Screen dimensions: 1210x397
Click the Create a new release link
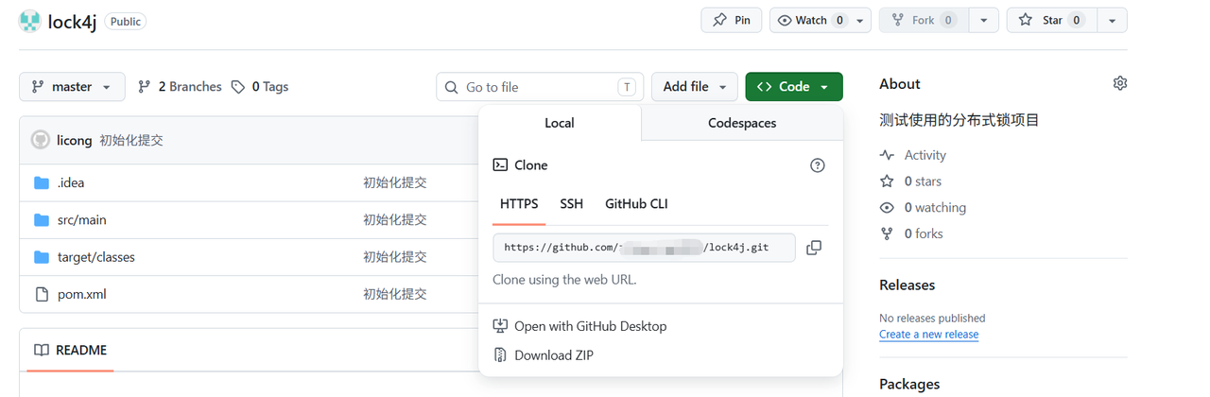928,335
